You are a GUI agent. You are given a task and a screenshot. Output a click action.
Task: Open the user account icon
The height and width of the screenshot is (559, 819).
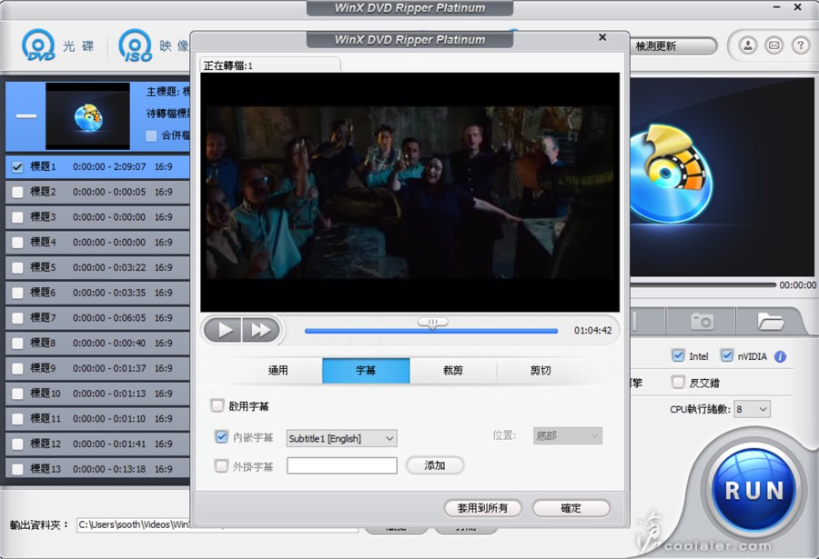pyautogui.click(x=748, y=46)
